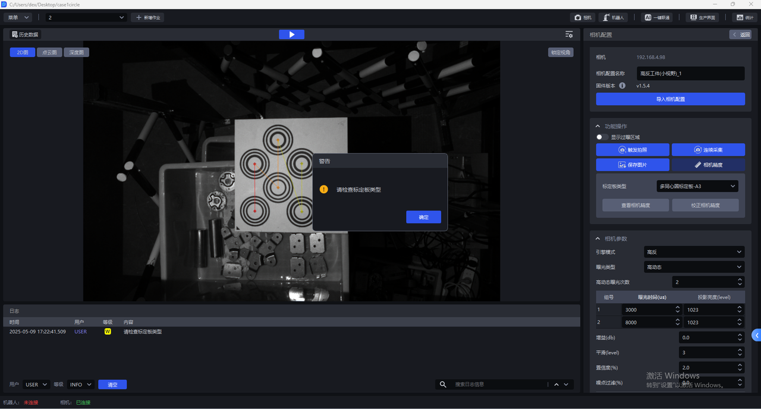Click the 搜索日志信息 search field
The image size is (761, 409).
(x=499, y=385)
